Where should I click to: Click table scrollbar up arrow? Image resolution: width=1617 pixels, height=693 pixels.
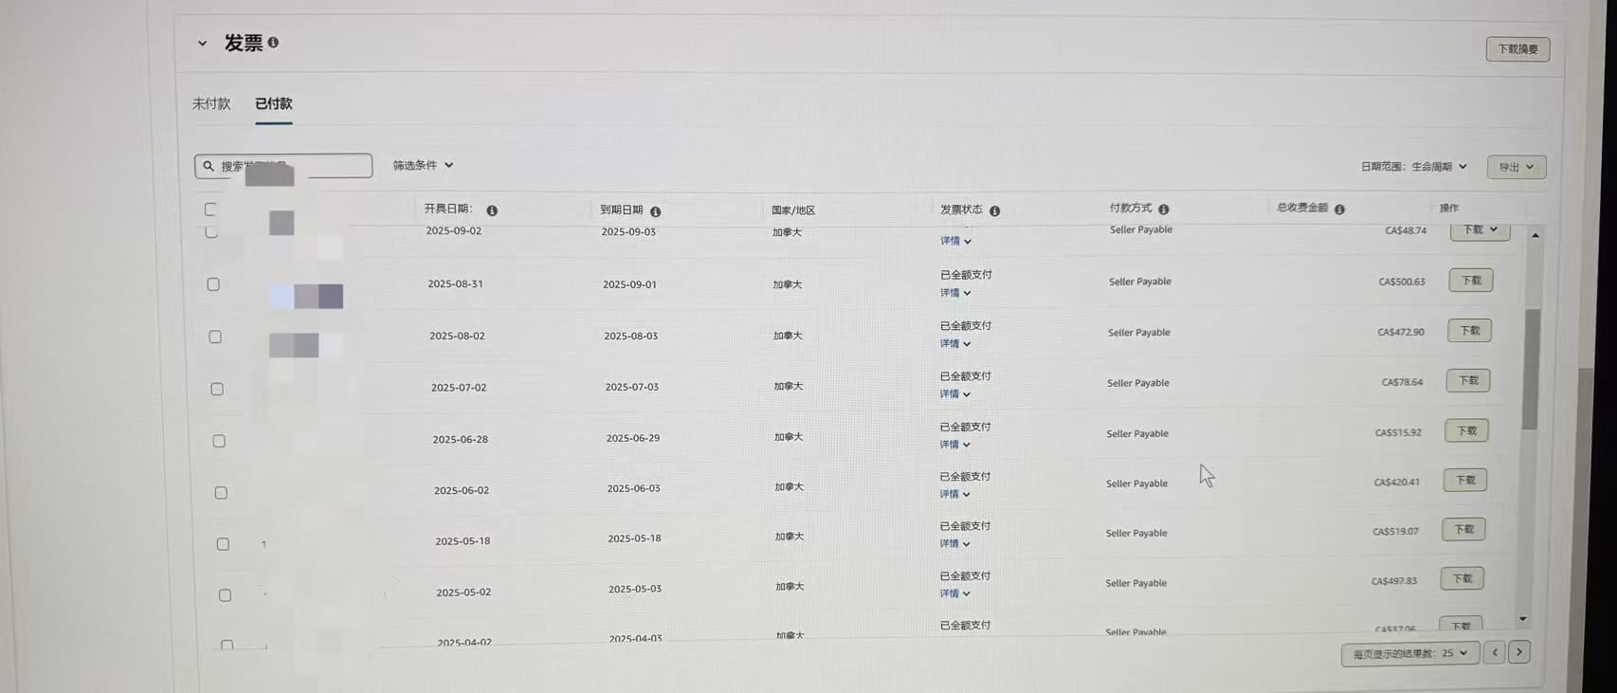point(1535,235)
